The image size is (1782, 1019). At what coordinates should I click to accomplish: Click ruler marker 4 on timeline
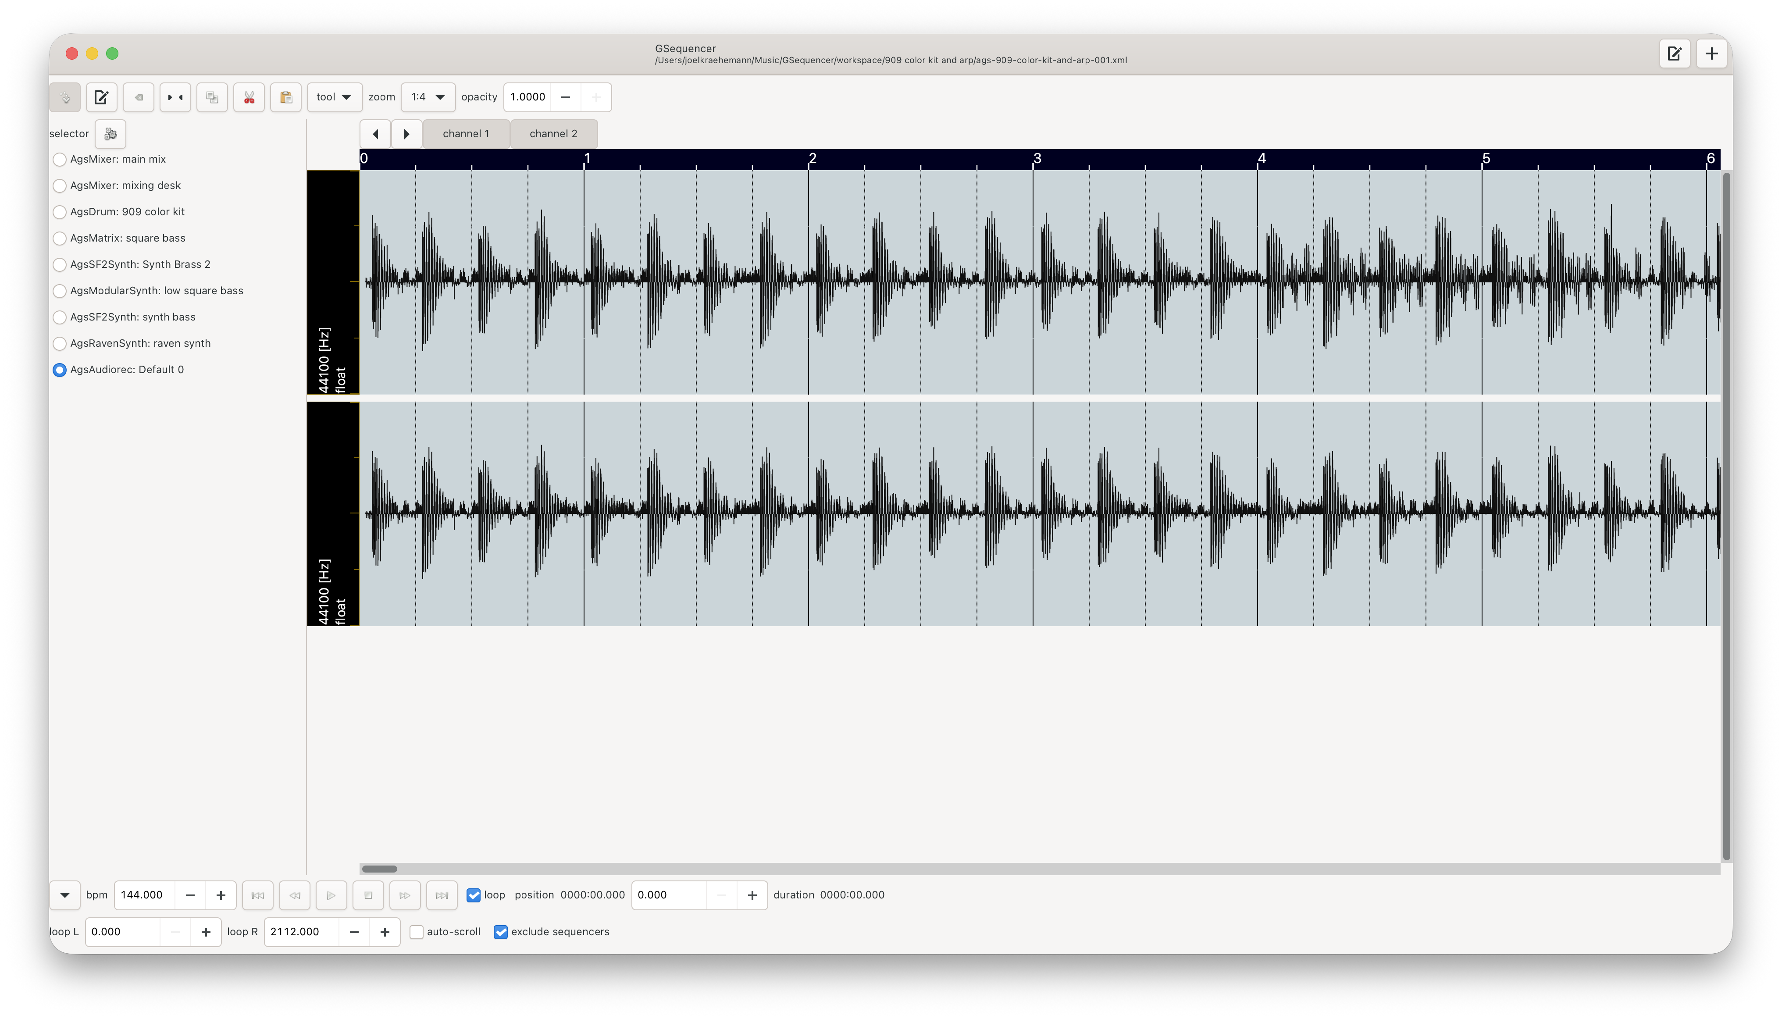pyautogui.click(x=1261, y=158)
